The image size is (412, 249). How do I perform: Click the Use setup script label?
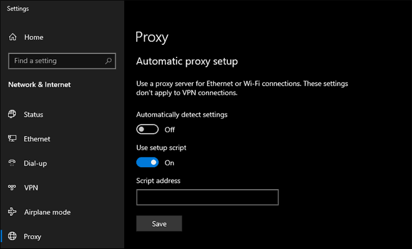click(161, 148)
